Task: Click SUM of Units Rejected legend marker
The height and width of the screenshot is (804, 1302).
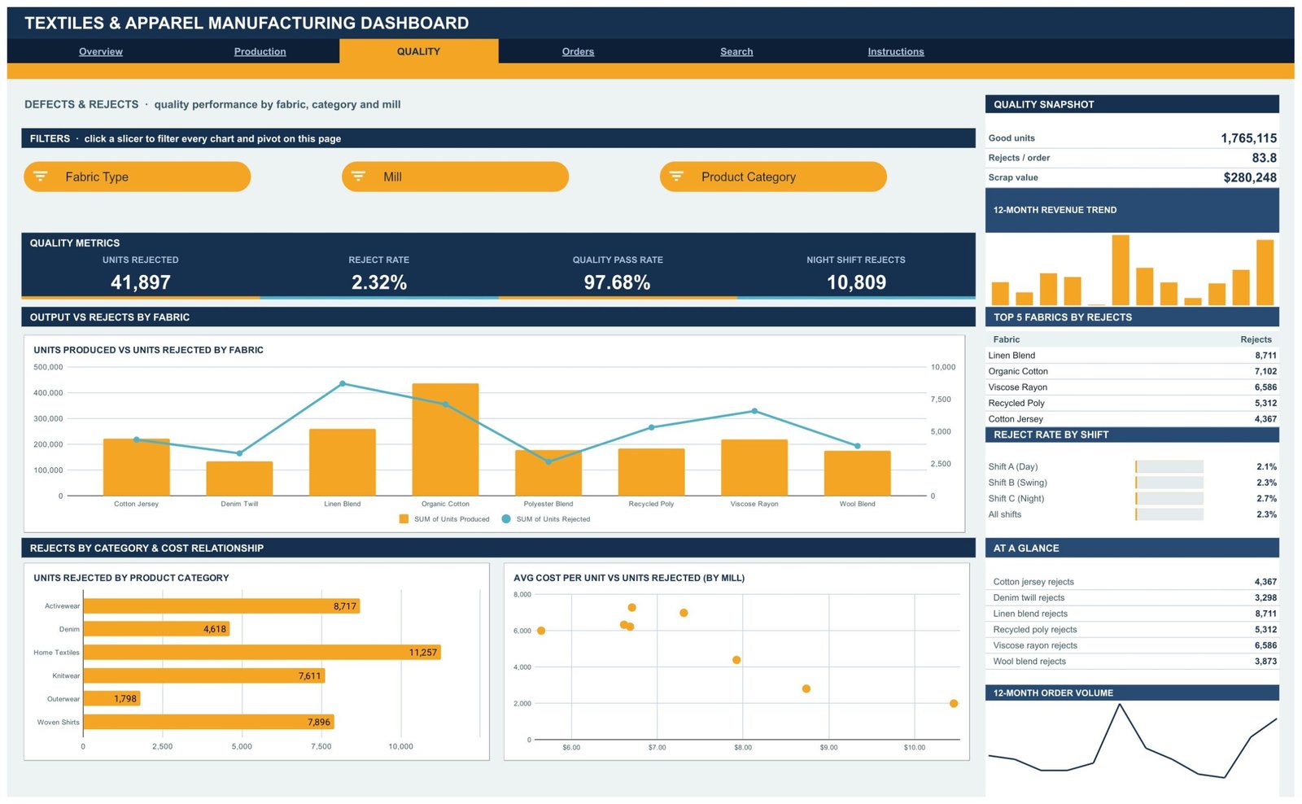Action: (x=506, y=519)
